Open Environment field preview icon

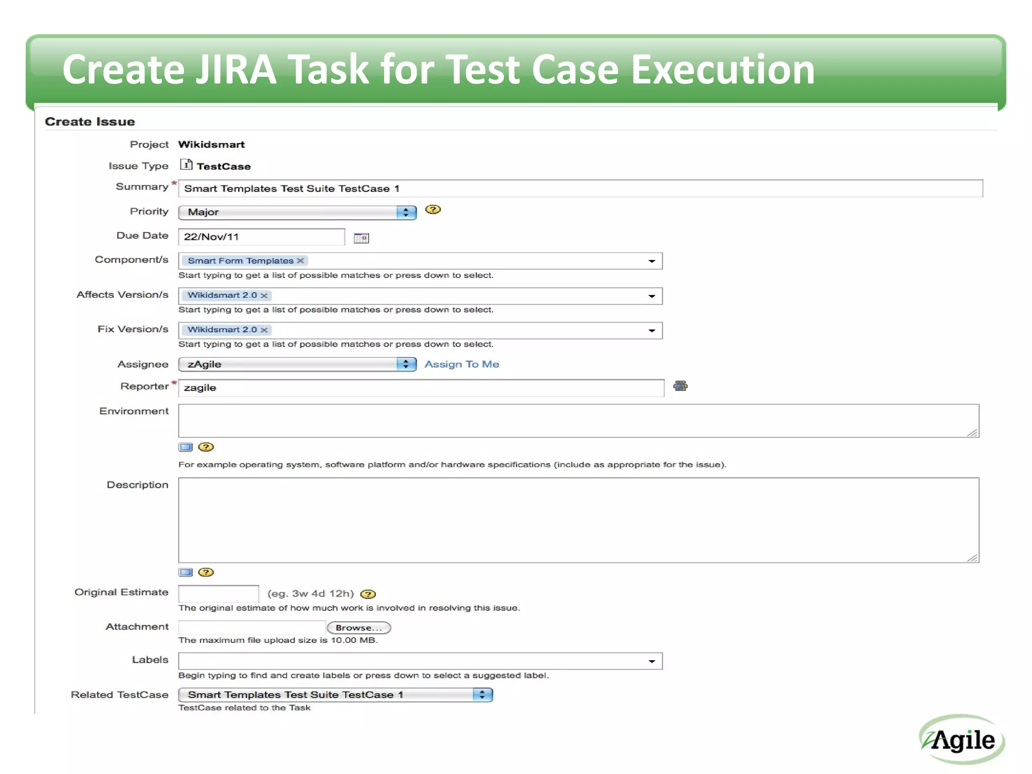(x=185, y=447)
